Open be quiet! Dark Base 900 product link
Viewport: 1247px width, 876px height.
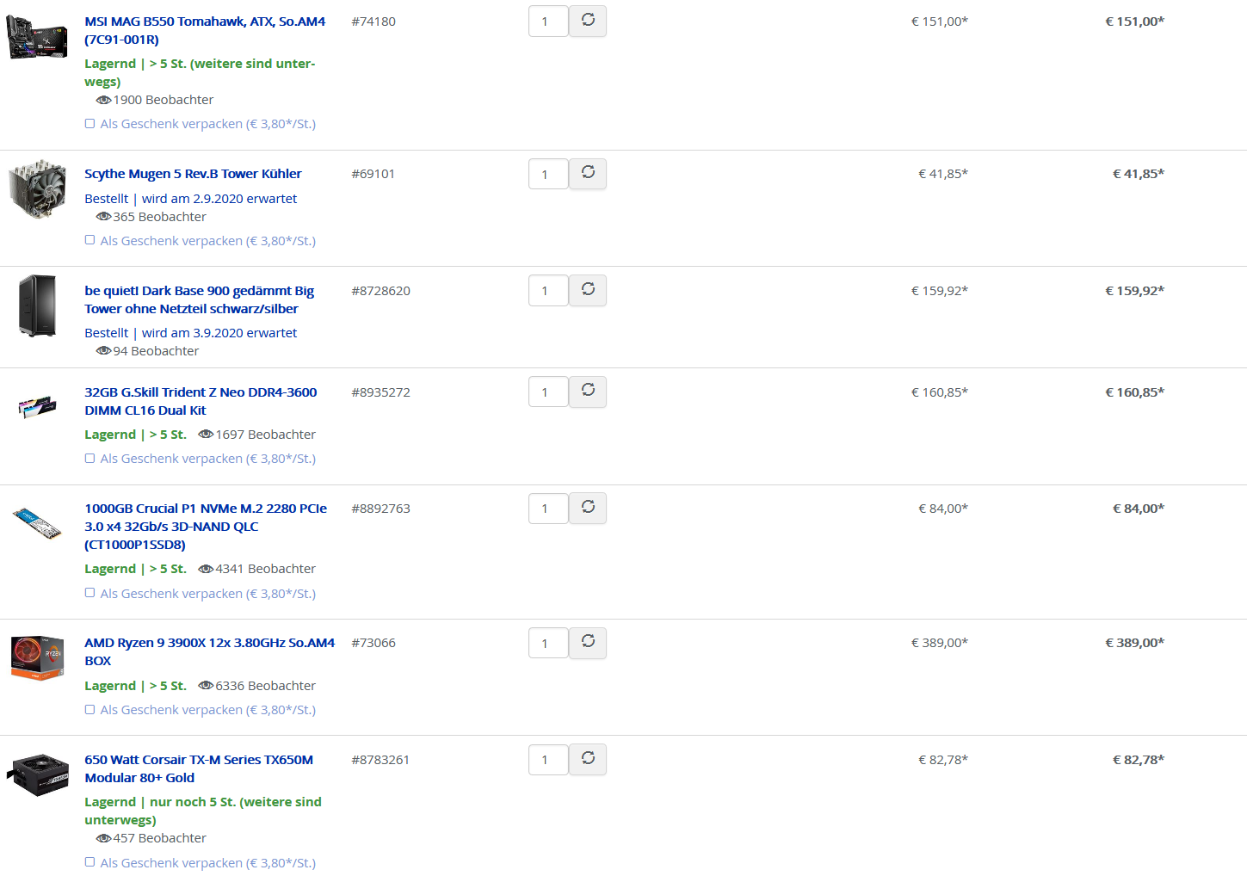point(199,299)
